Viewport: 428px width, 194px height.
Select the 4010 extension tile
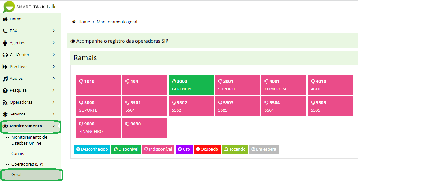(x=330, y=85)
